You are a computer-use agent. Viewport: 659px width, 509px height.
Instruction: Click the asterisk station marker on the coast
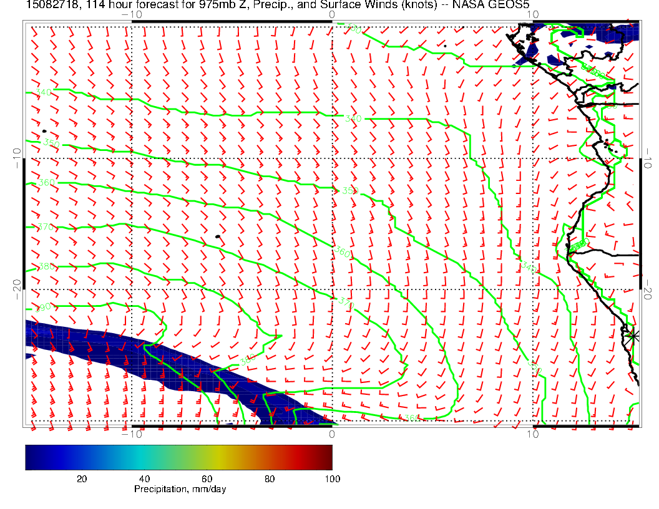[633, 336]
